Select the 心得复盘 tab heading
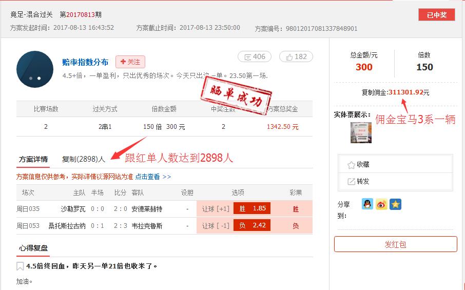This screenshot has height=290, width=465. (33, 248)
